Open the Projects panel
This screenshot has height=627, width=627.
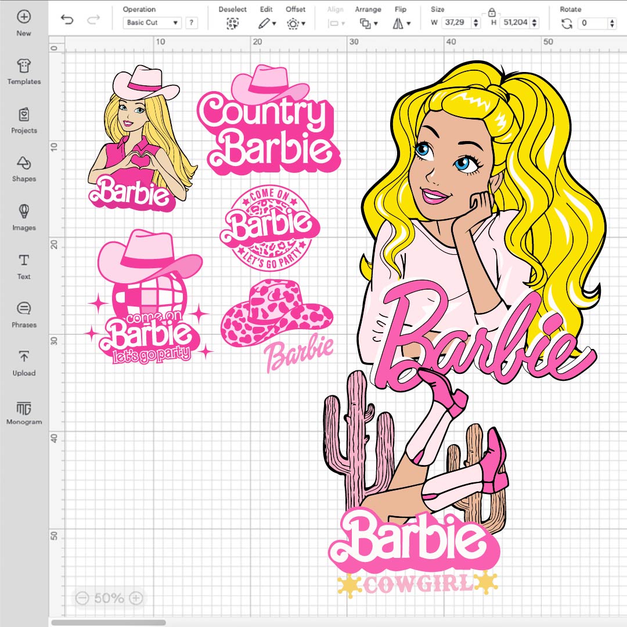tap(24, 121)
